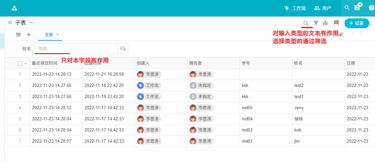Add a new view with plus icon

(x=29, y=34)
